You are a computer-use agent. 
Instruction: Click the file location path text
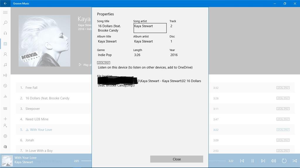[149, 83]
